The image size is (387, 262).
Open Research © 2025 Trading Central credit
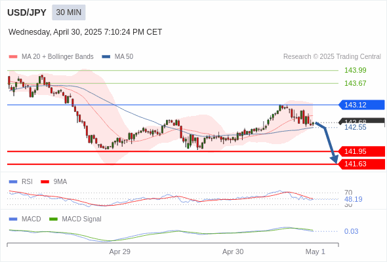pyautogui.click(x=332, y=57)
